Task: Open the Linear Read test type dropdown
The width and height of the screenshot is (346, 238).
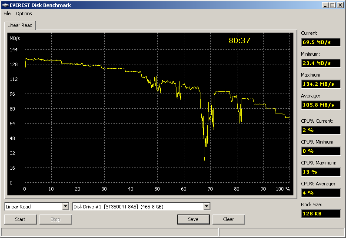Action: (x=65, y=206)
